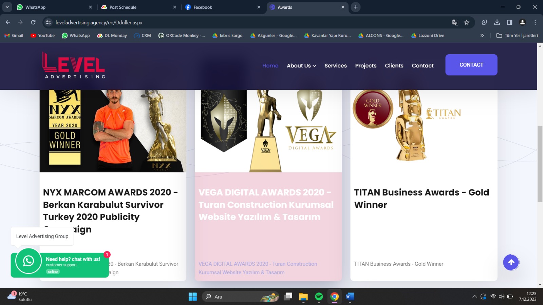Open Clients in site navigation
Image resolution: width=543 pixels, height=305 pixels.
pyautogui.click(x=394, y=66)
